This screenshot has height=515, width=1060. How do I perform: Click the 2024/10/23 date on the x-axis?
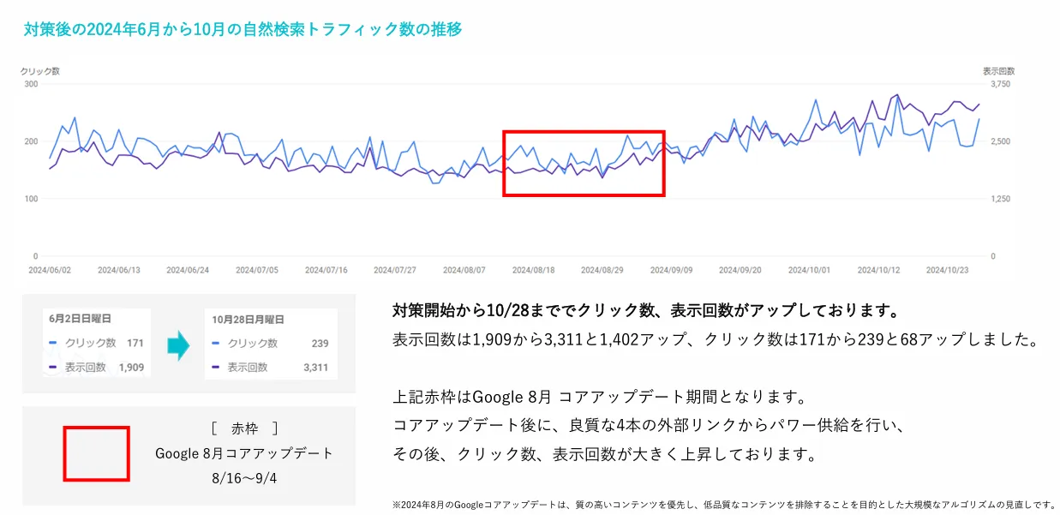click(948, 269)
